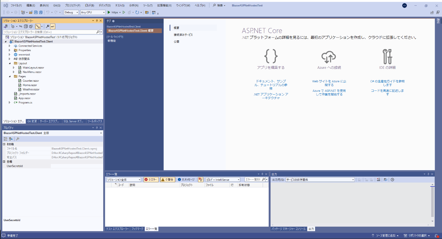Click the Save All toolbar icon
Image resolution: width=442 pixels, height=239 pixels.
[41, 12]
